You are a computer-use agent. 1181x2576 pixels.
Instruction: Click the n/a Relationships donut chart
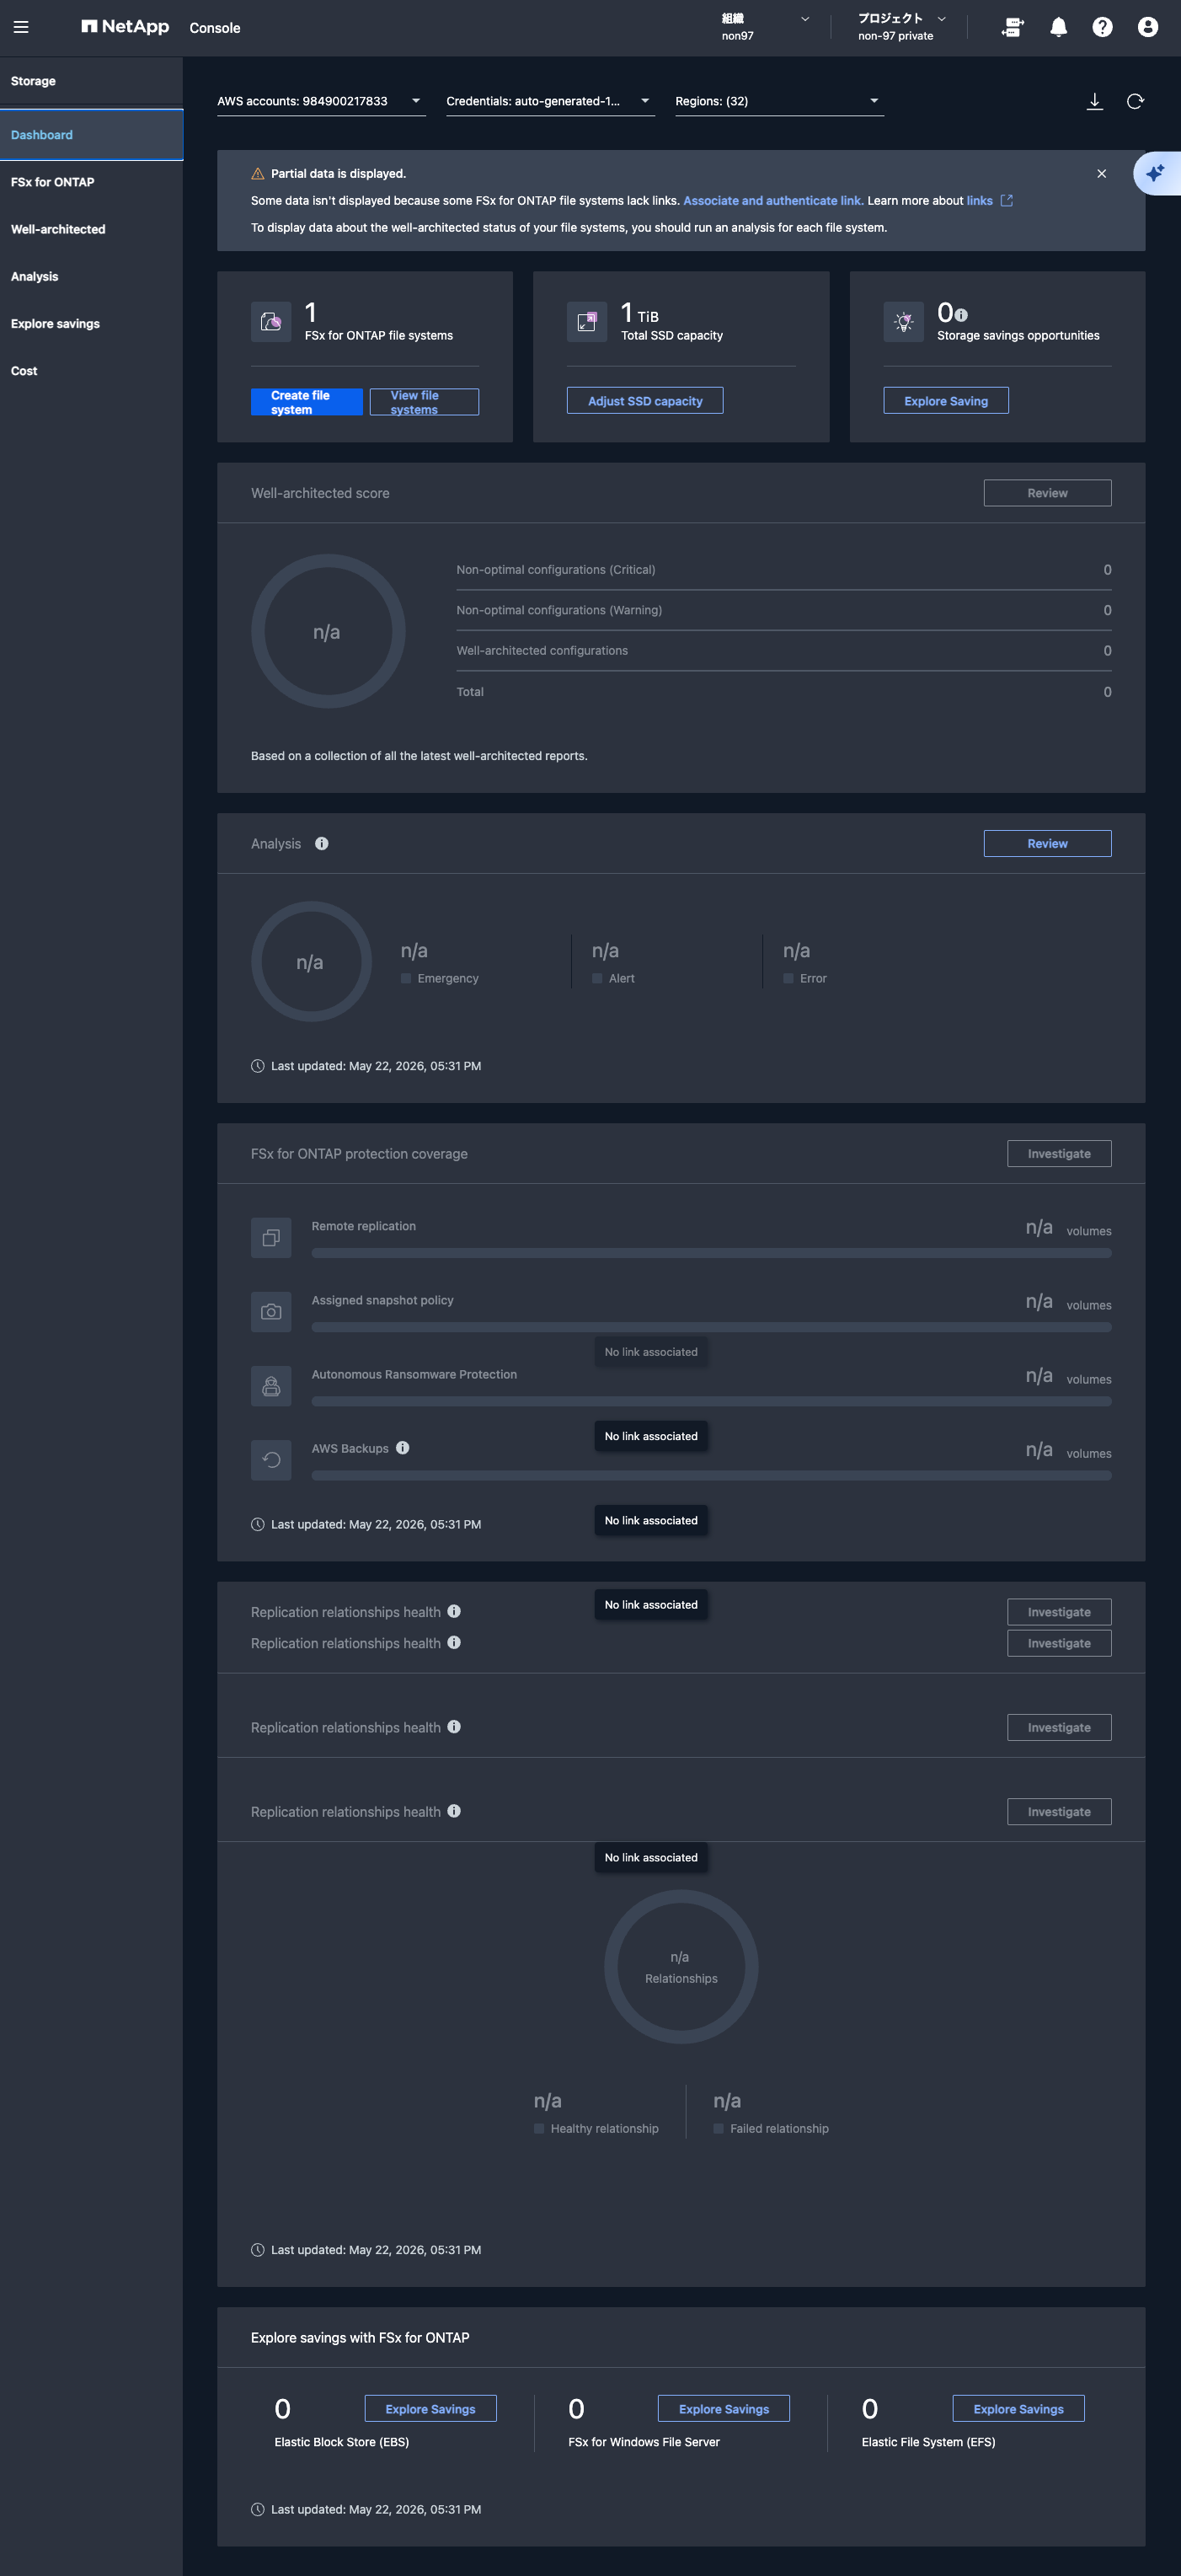[x=681, y=1967]
